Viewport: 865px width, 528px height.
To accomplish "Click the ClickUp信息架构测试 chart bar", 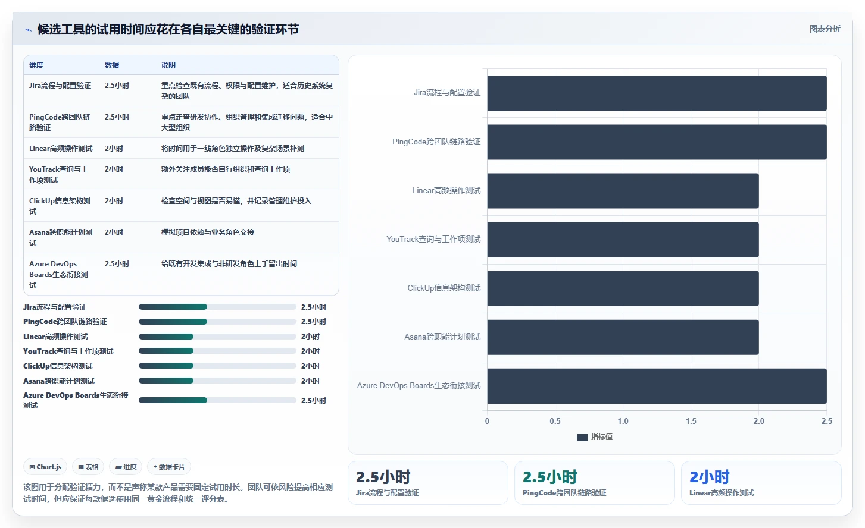I will (623, 288).
